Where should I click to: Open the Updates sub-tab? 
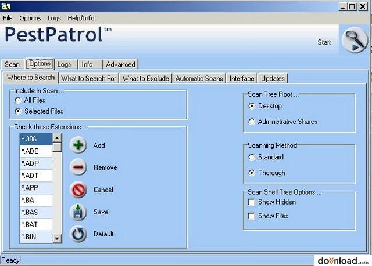click(x=273, y=78)
